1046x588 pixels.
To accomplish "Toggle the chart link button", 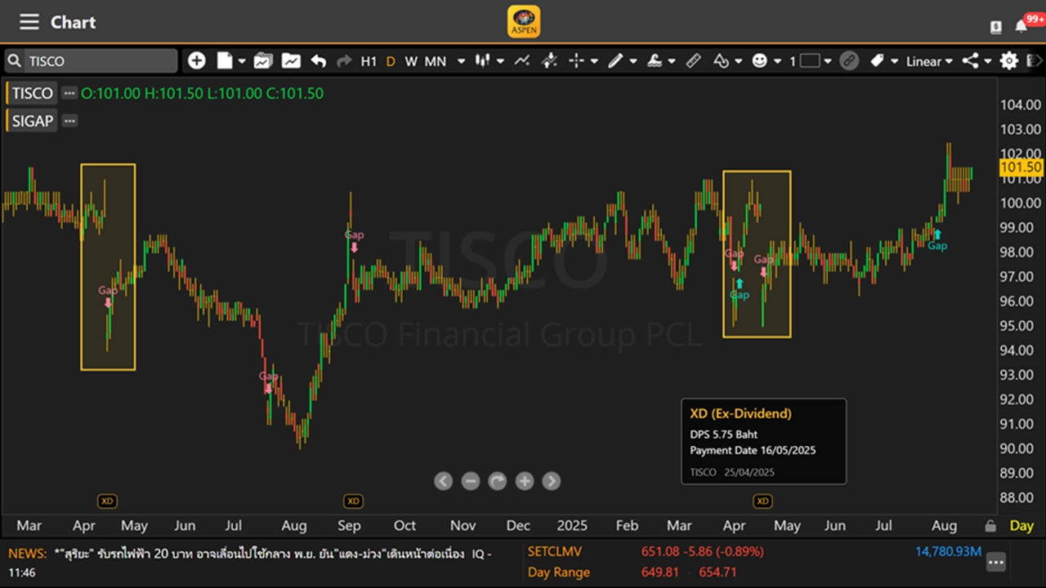I will (849, 61).
